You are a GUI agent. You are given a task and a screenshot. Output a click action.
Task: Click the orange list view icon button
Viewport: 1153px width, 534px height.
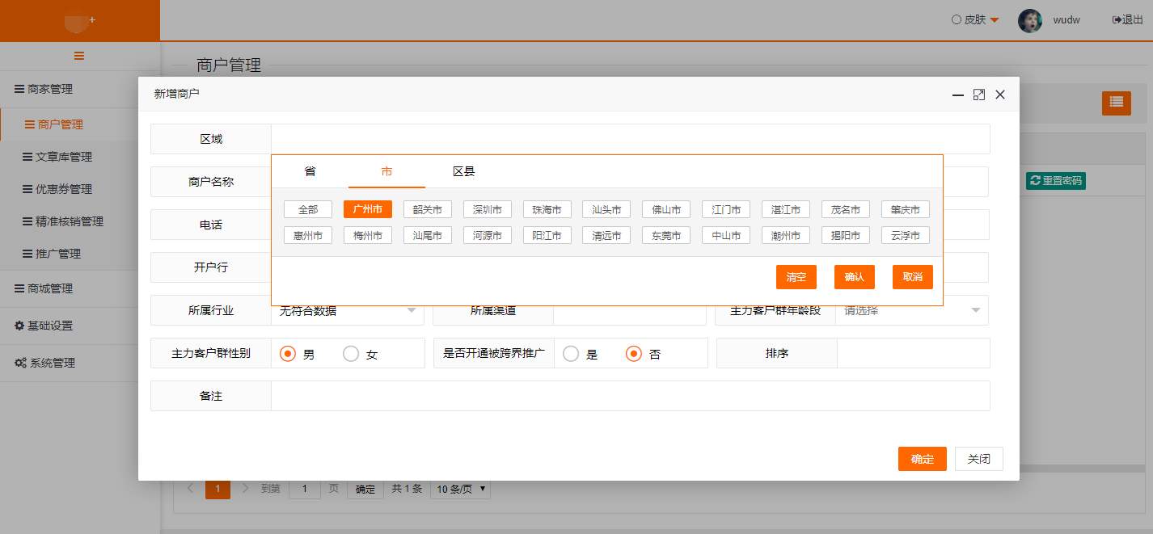[x=1116, y=102]
